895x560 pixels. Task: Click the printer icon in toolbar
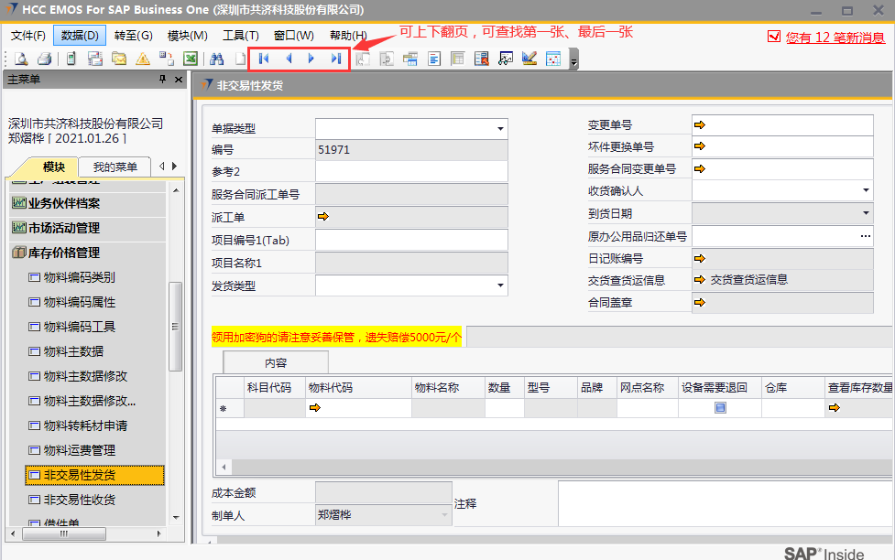pos(43,59)
